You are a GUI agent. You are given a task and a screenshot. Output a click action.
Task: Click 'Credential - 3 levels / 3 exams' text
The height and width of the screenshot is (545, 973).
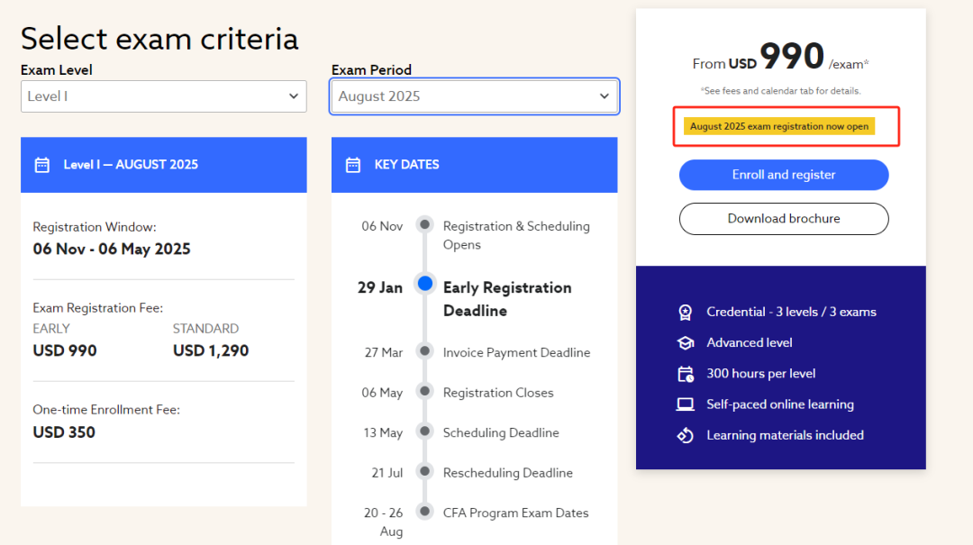791,312
